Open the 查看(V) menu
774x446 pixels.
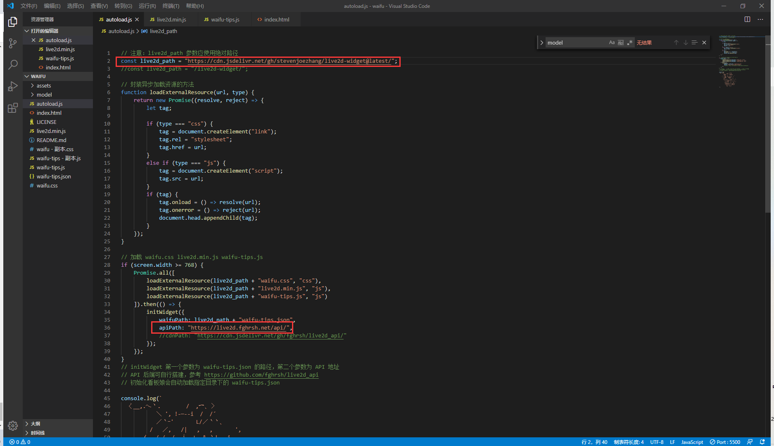pos(99,6)
